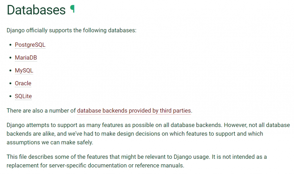Click the bullet marker beside SQLite
The image size is (294, 174).
coord(11,96)
